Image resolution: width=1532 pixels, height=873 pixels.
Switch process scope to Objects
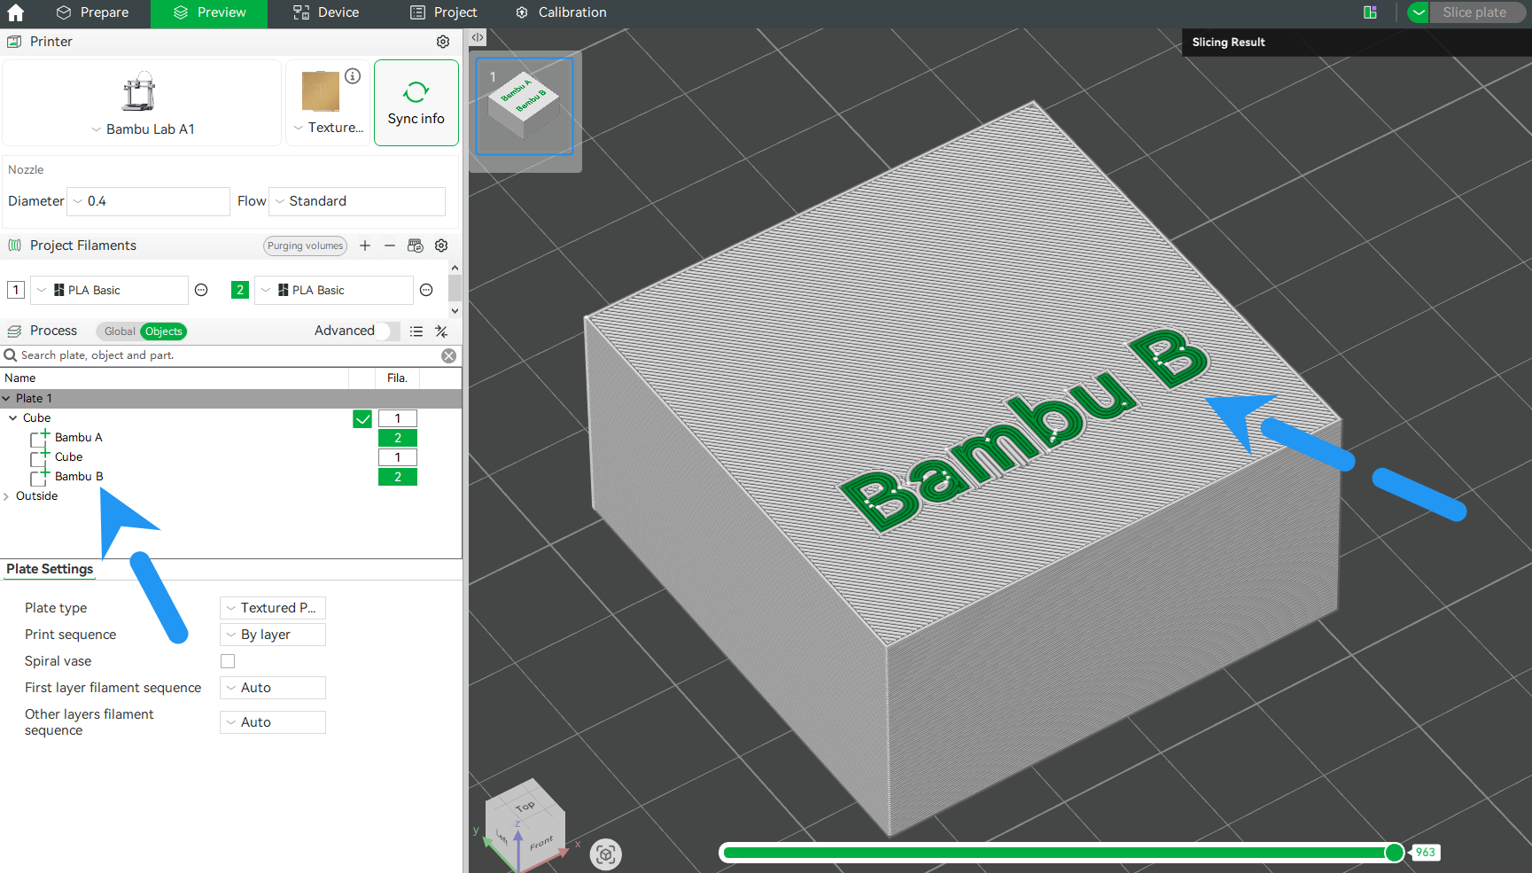coord(164,331)
